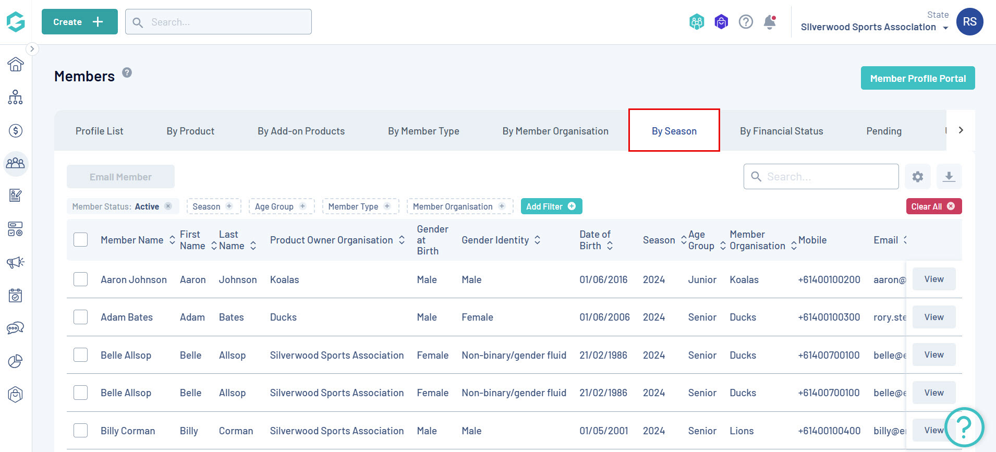Add the Age Group filter chip
996x452 pixels.
pos(282,206)
